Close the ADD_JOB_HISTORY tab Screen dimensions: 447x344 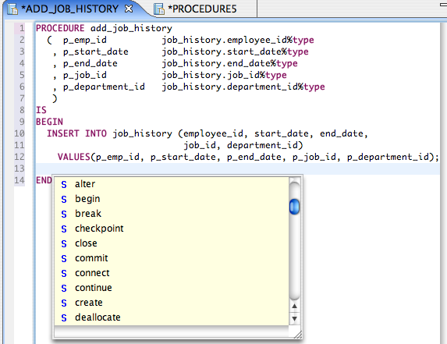129,9
